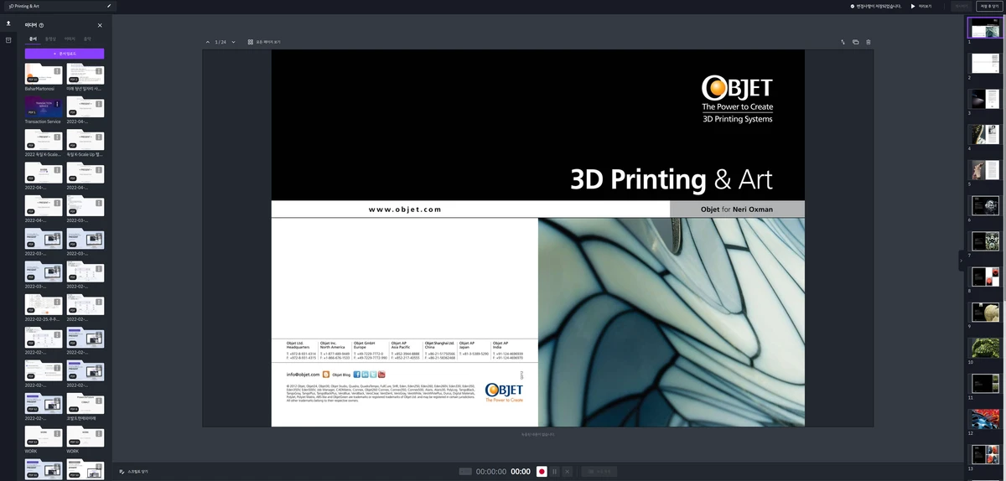Open the upload media sidebar icon
1006x481 pixels.
point(8,23)
